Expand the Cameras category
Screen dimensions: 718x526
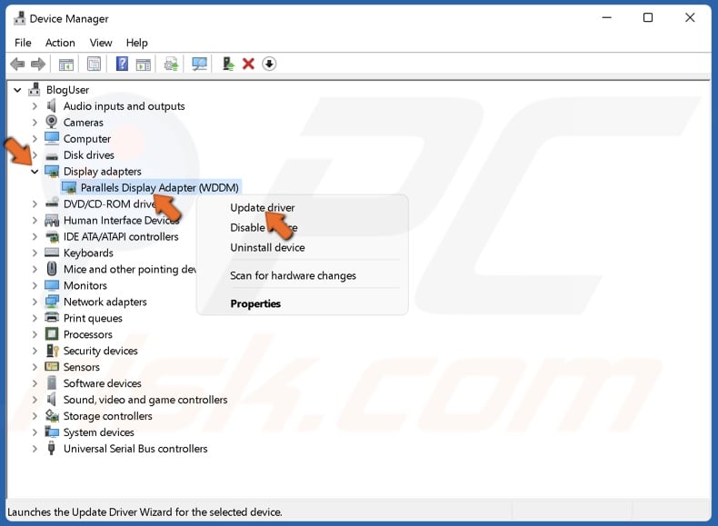[x=35, y=123]
